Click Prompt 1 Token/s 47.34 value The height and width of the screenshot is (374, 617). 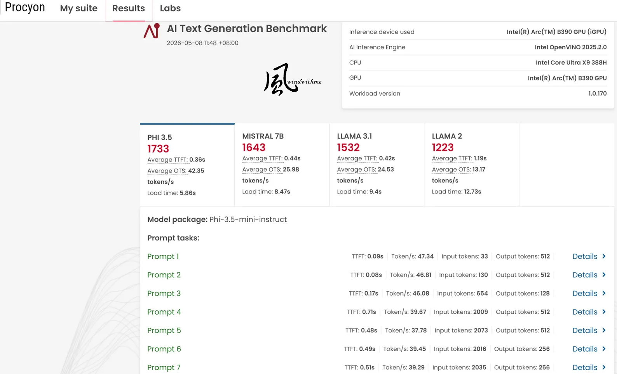coord(425,256)
